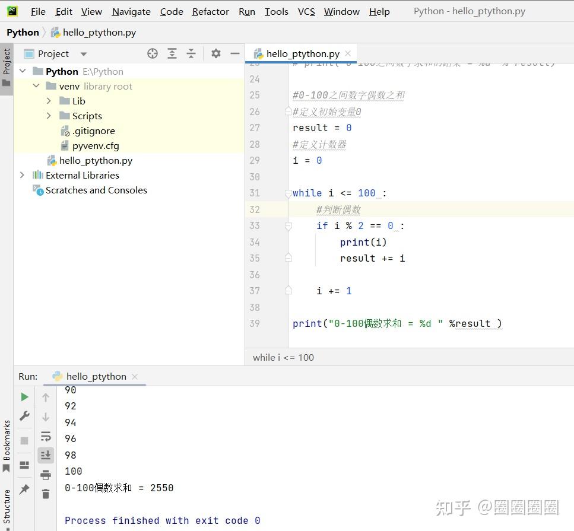Rerun the script with the green run icon
Screen dimensions: 574x531
24,396
